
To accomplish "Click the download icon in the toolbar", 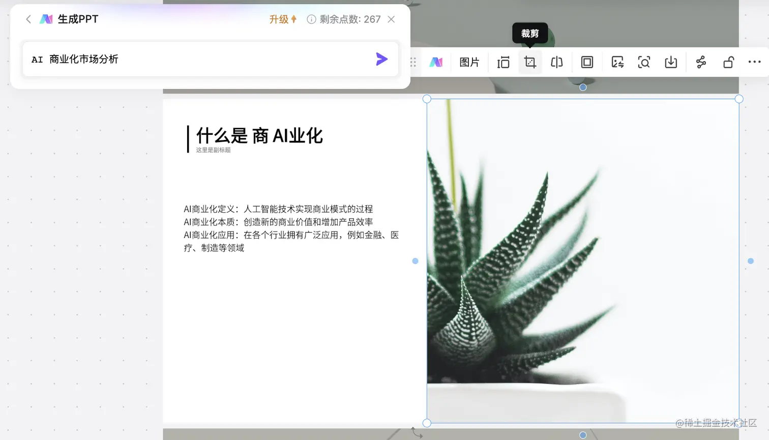I will point(671,62).
